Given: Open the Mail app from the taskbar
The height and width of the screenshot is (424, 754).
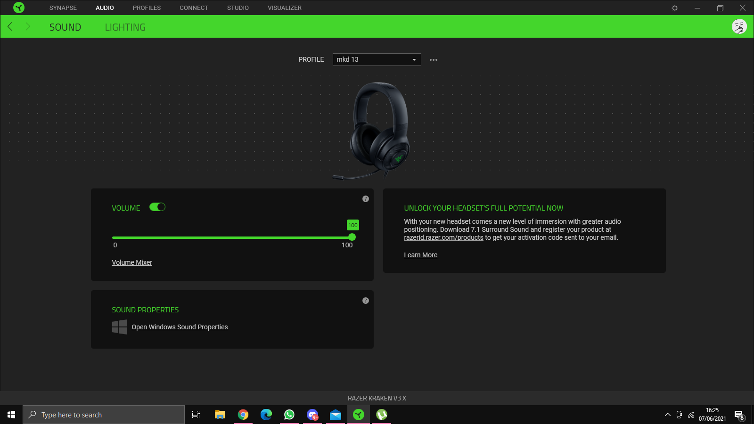Looking at the screenshot, I should point(336,415).
